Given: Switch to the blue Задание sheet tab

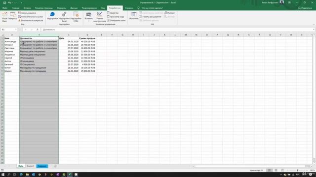Looking at the screenshot, I should click(x=42, y=166).
